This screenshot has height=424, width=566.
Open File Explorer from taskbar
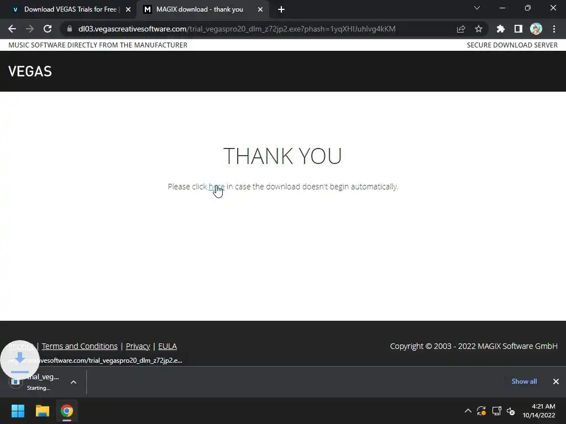tap(42, 411)
